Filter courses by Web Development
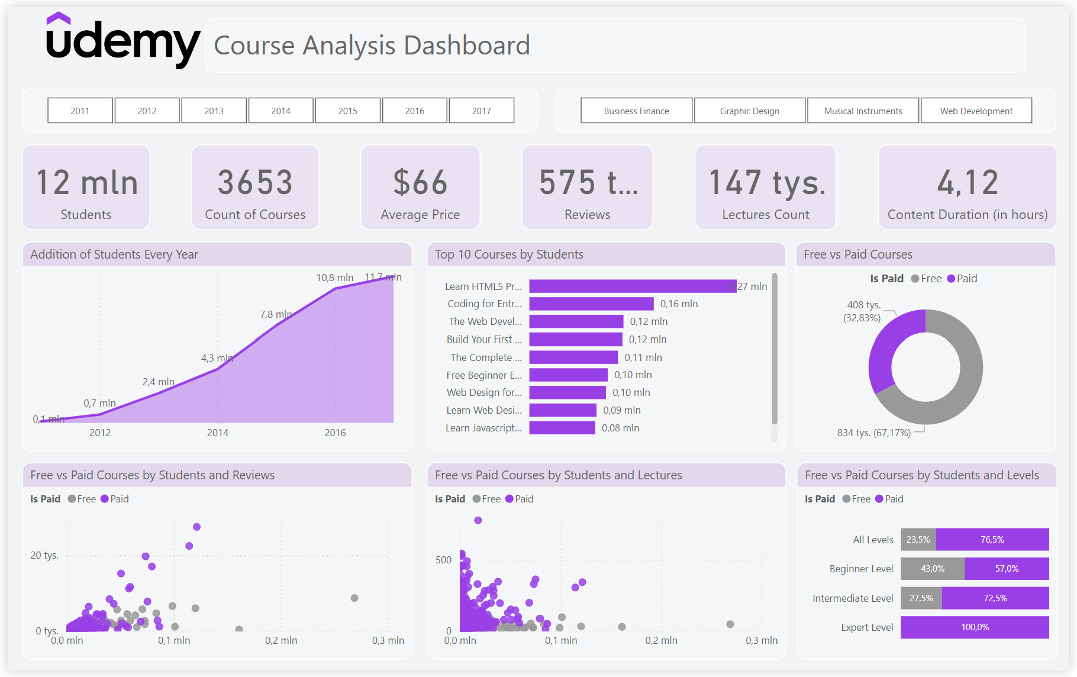The width and height of the screenshot is (1077, 677). coord(976,111)
